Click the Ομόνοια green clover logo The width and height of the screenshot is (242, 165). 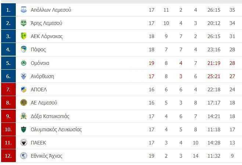coord(24,63)
